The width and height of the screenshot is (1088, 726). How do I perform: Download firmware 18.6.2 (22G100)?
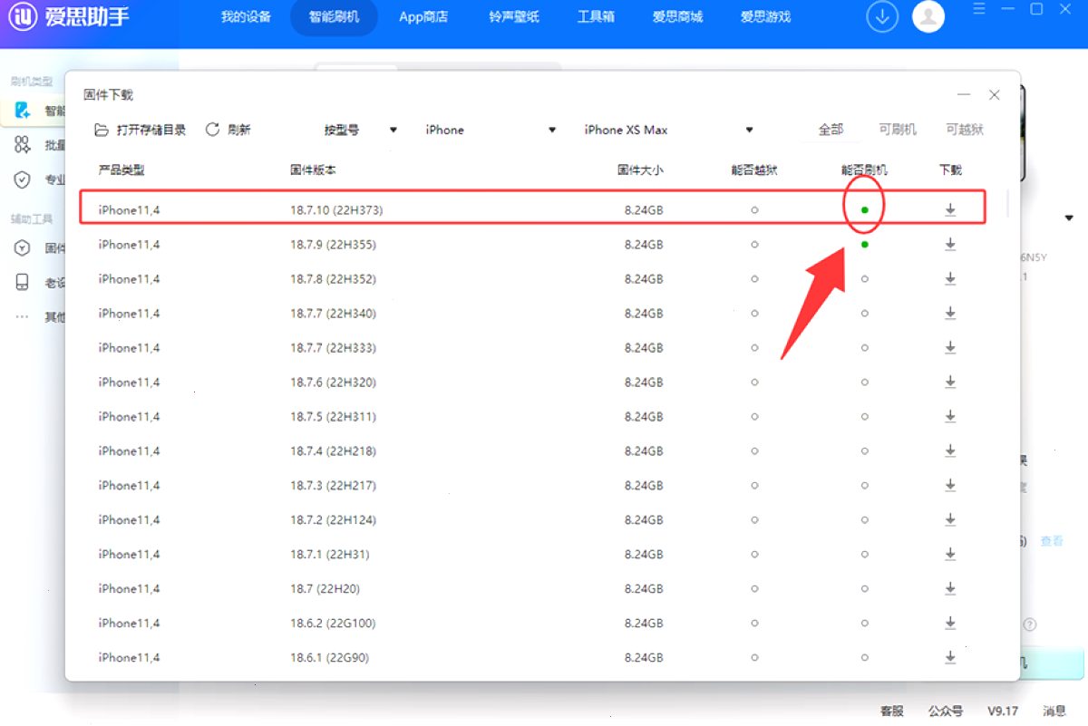[950, 624]
